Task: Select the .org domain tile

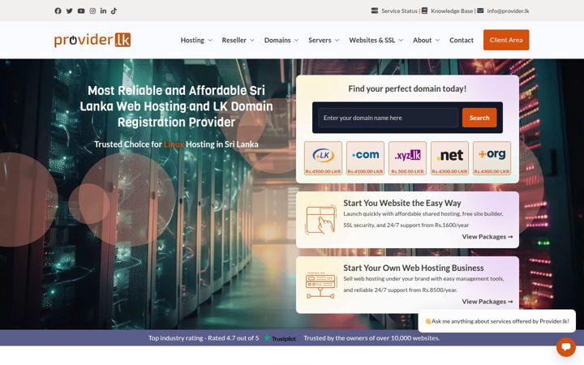Action: coord(492,158)
